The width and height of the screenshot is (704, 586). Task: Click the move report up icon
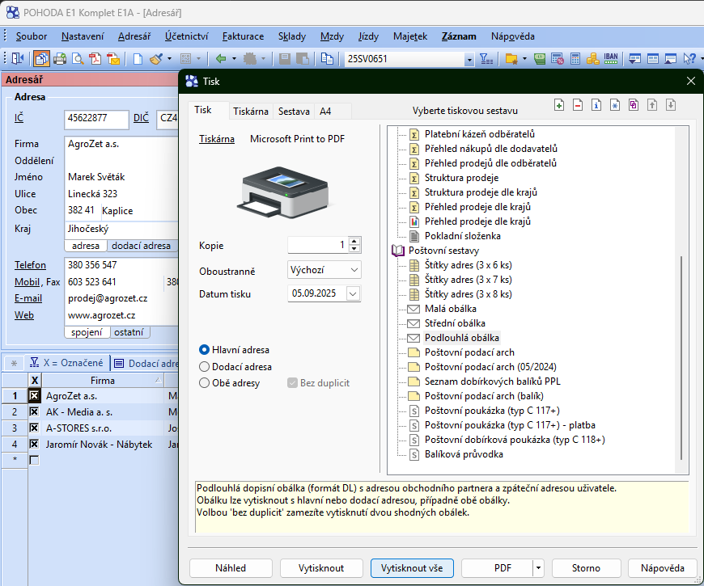652,105
